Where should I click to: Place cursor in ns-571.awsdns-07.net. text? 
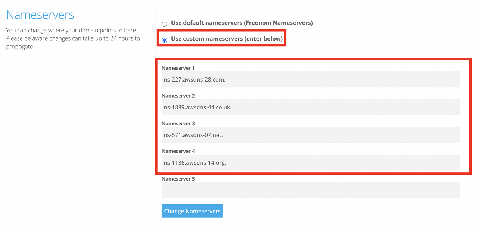193,135
